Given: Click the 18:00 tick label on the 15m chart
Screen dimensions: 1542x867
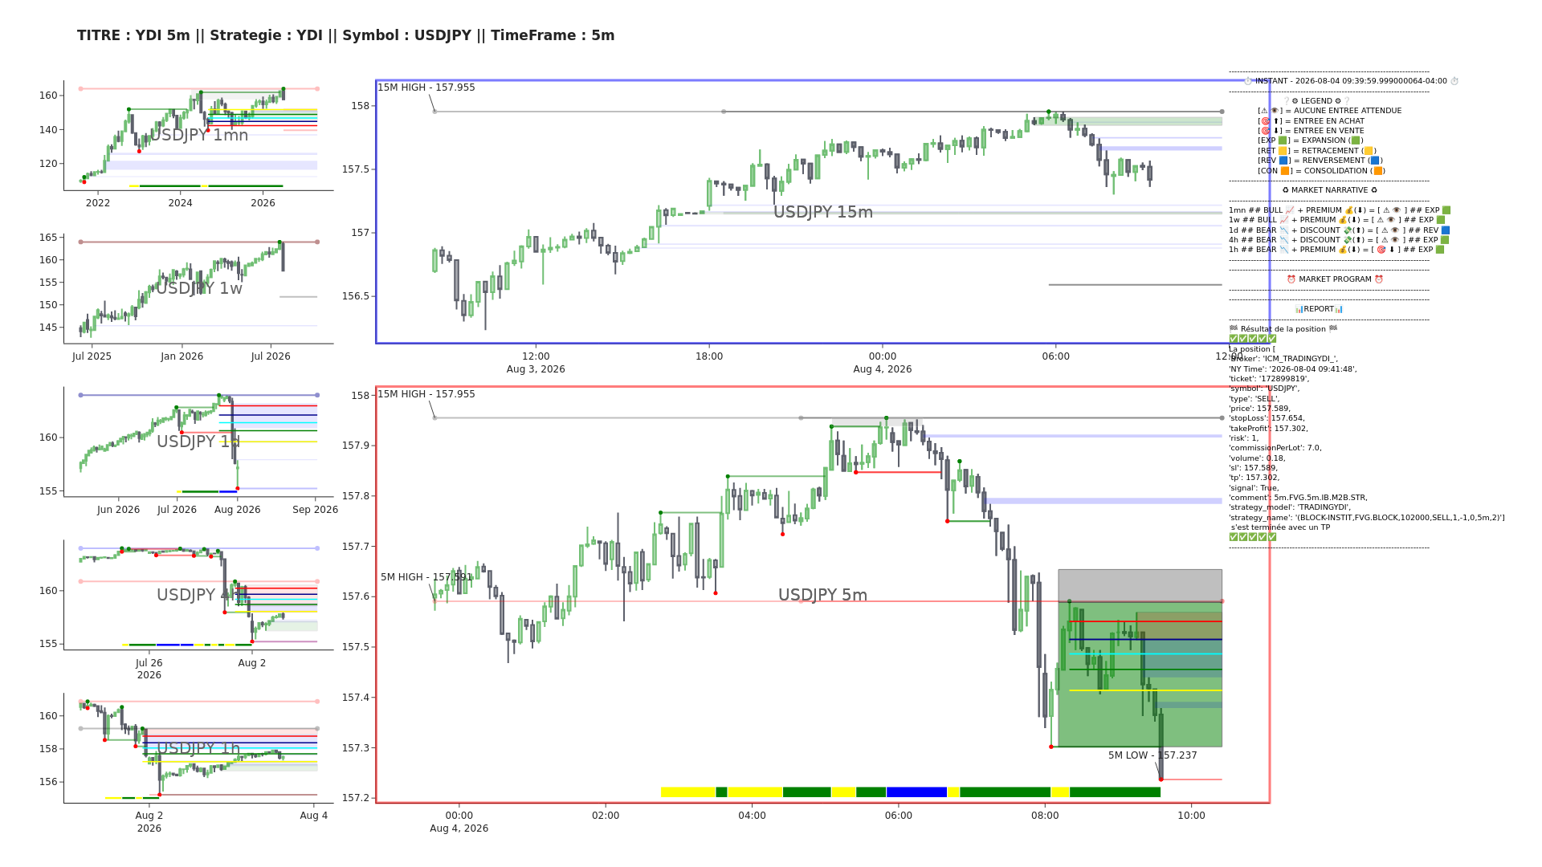Looking at the screenshot, I should click(x=709, y=356).
